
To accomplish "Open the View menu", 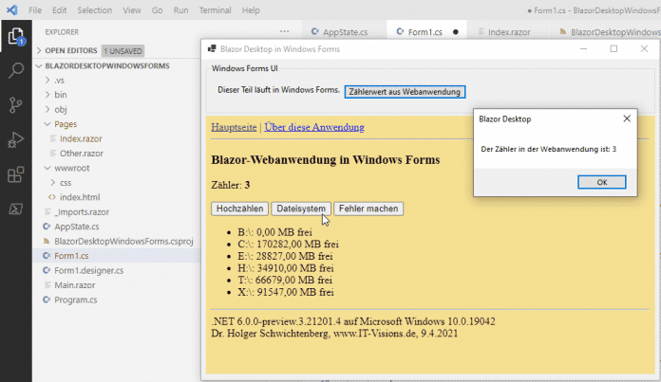I will 132,10.
